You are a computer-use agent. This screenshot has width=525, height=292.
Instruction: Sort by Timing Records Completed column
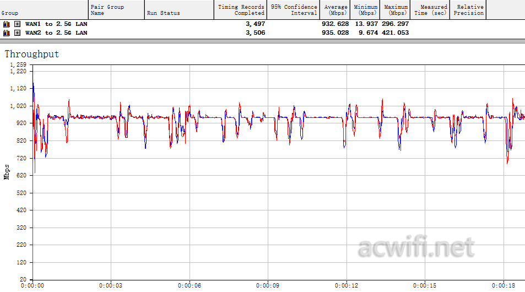(x=240, y=10)
